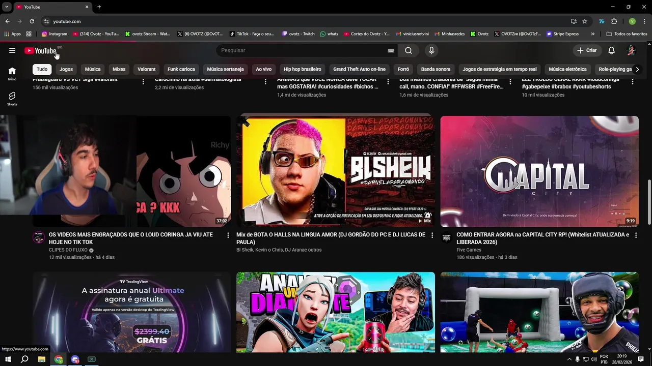Select the Música sertaneja filter chip

(x=225, y=69)
